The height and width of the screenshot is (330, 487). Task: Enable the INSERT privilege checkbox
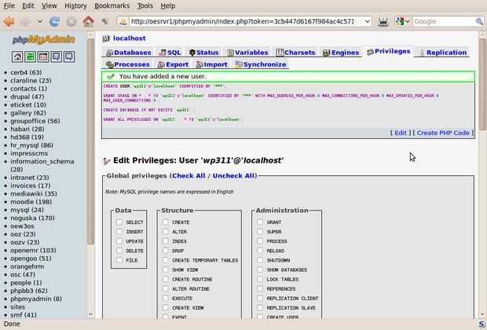(119, 232)
